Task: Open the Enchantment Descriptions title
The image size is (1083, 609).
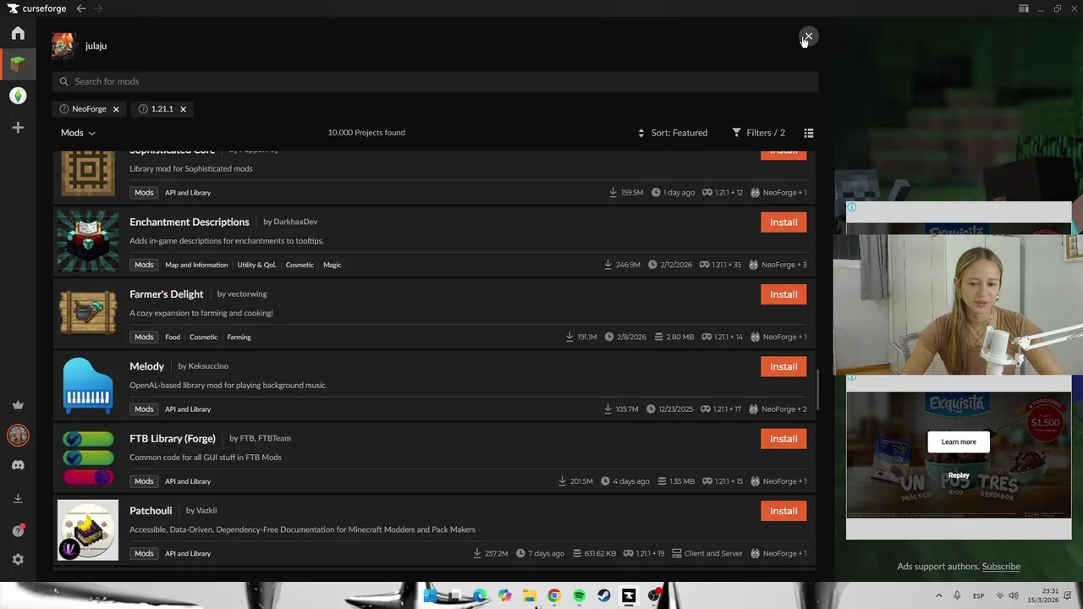Action: pos(190,222)
